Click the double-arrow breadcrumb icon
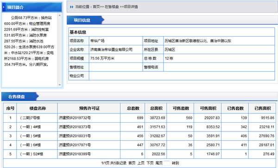 [71, 7]
